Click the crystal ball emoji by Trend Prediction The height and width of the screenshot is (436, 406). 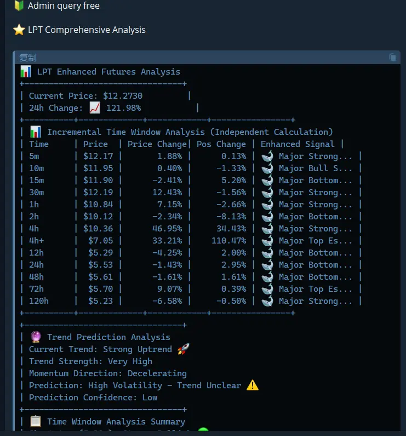pyautogui.click(x=36, y=337)
